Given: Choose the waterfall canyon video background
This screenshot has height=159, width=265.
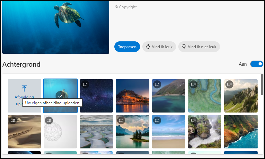Looking at the screenshot, I should click(x=205, y=132).
